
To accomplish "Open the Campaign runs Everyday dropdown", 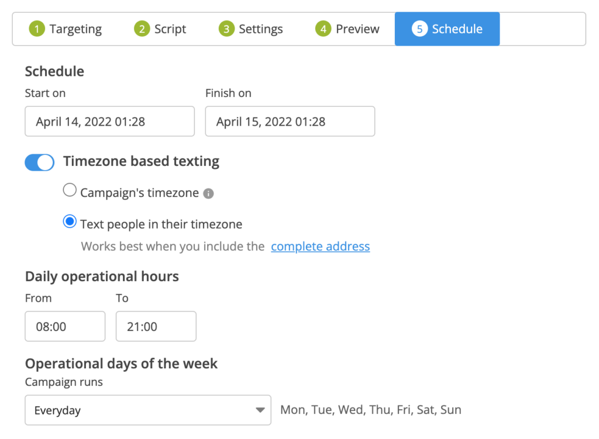I will (148, 410).
